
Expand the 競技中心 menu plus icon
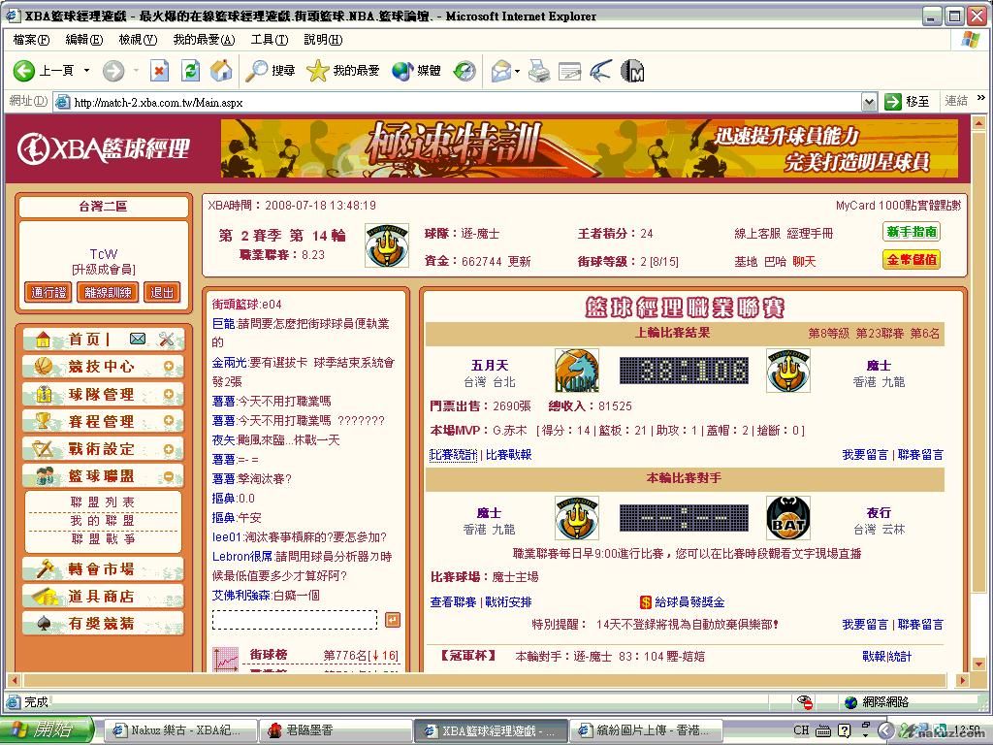click(169, 366)
